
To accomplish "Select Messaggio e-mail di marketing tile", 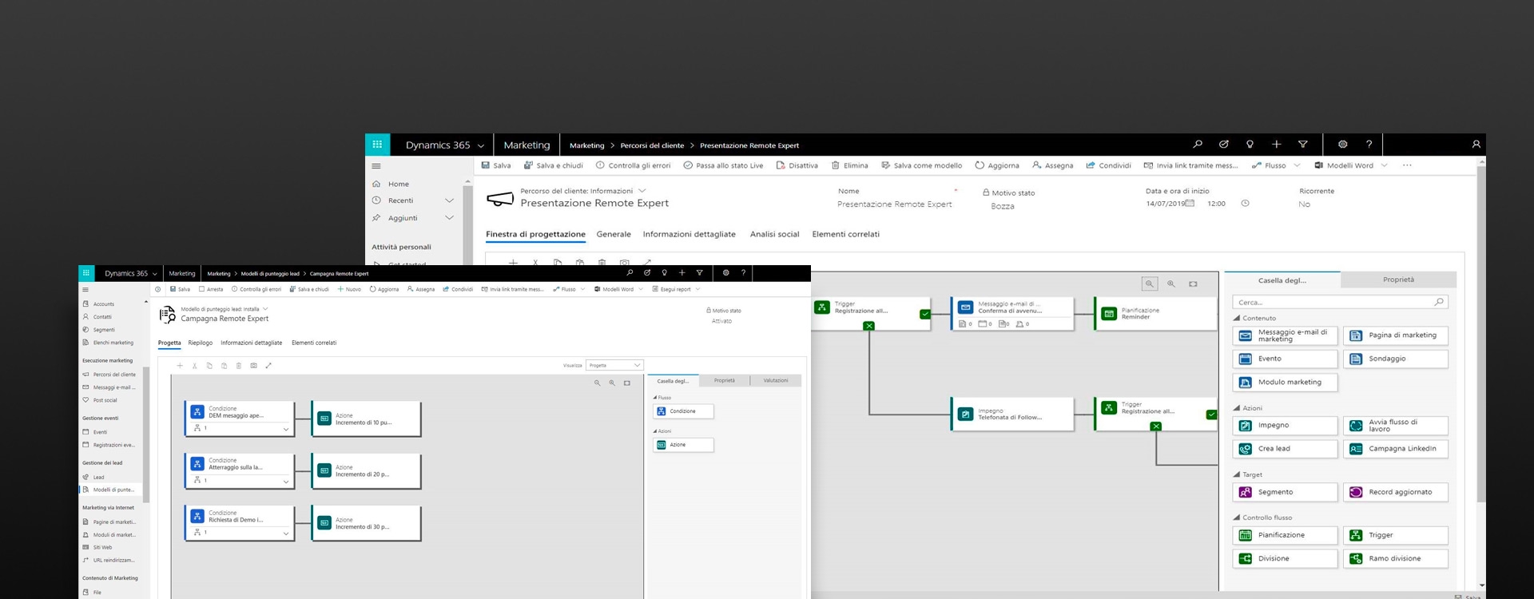I will click(x=1285, y=335).
